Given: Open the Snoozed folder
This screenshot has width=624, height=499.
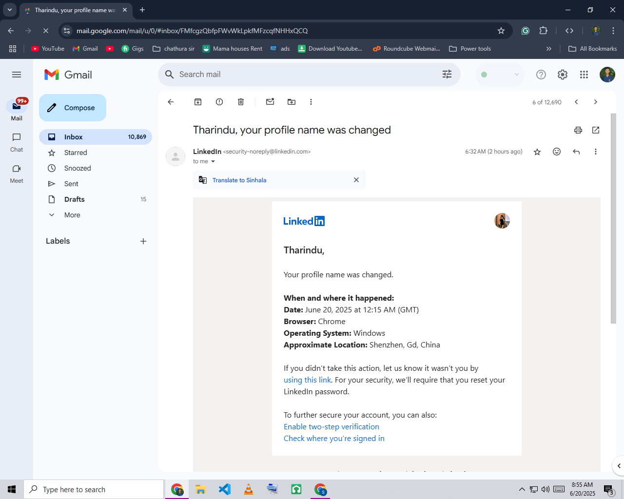Looking at the screenshot, I should (x=96, y=168).
